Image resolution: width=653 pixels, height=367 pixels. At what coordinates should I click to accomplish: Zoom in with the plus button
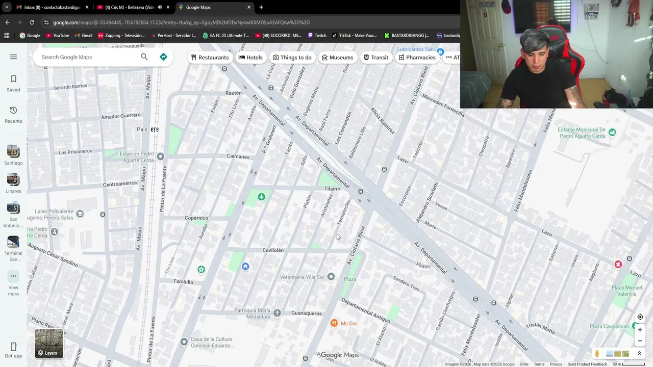640,330
